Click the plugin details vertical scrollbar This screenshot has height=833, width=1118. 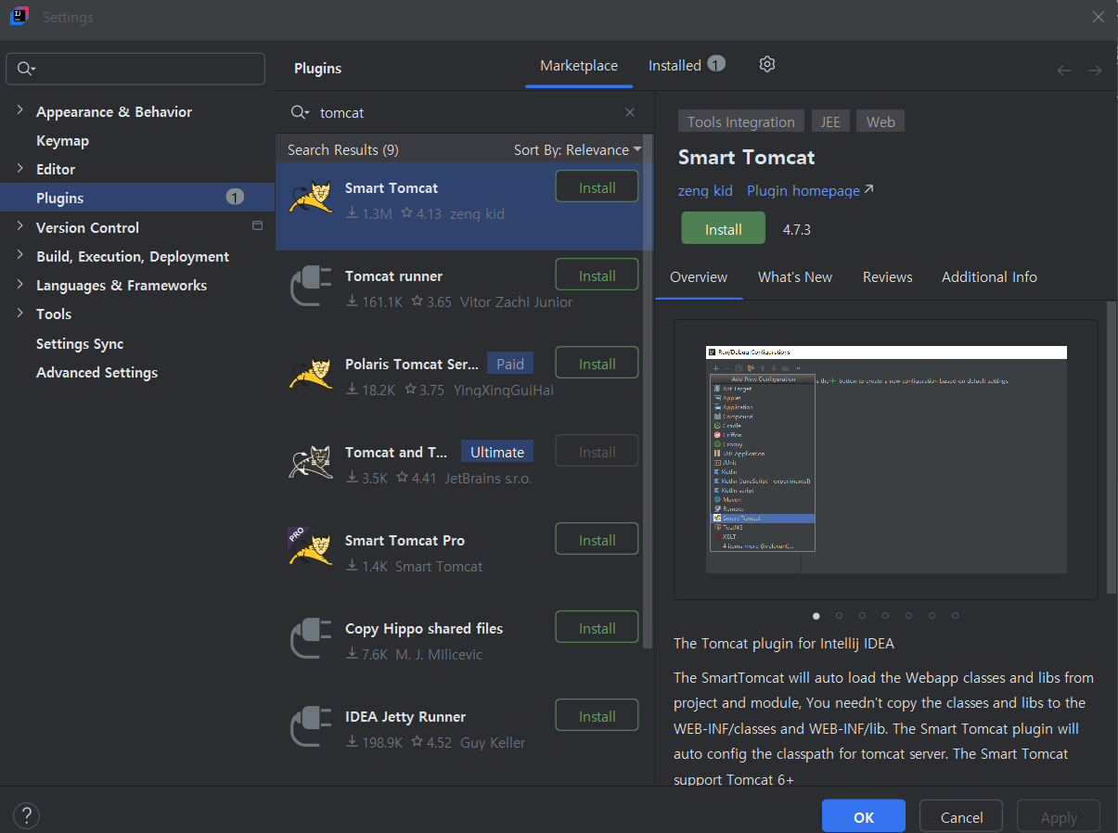[1112, 447]
